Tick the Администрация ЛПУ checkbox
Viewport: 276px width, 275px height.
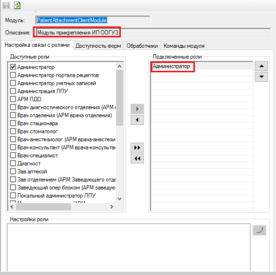point(13,91)
